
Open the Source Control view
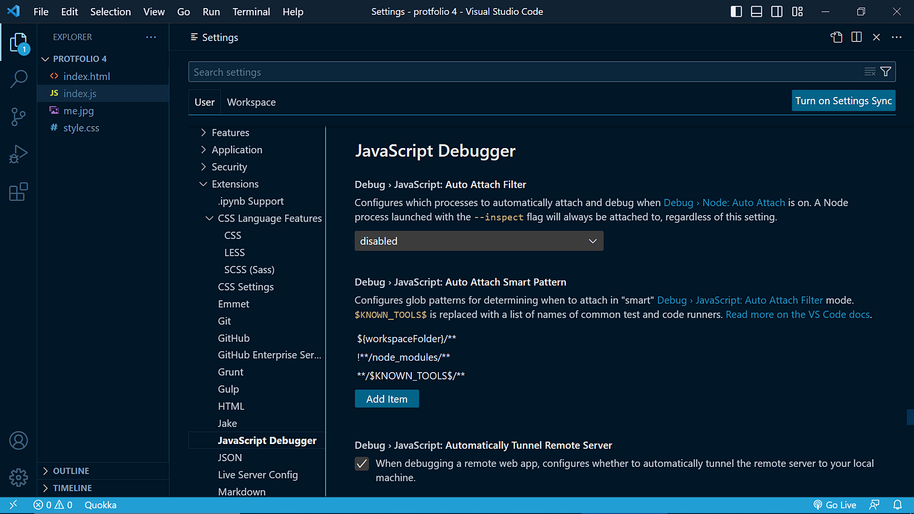point(18,117)
